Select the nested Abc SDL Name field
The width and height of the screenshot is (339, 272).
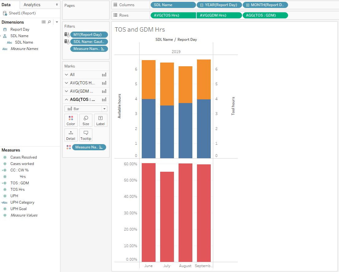tap(24, 42)
